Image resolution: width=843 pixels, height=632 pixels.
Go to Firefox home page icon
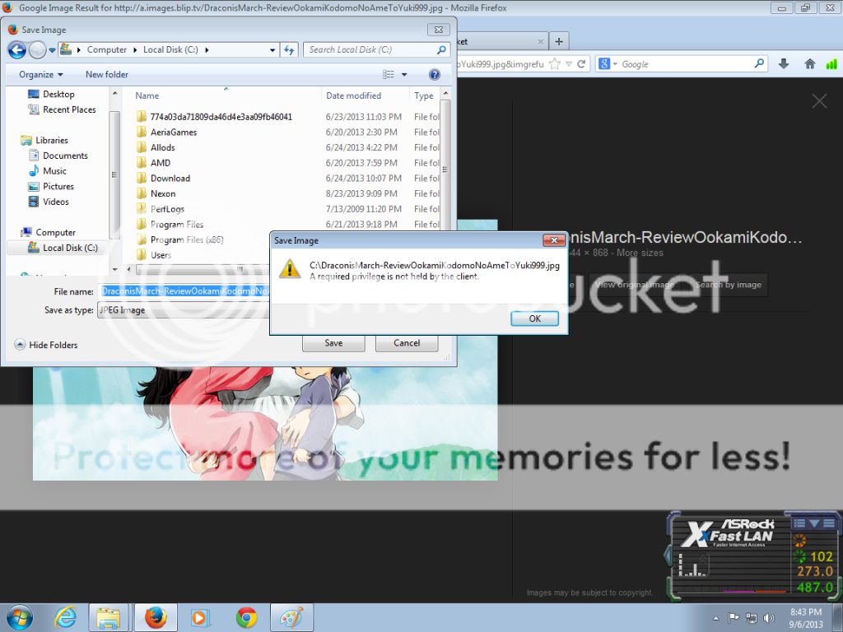coord(810,64)
